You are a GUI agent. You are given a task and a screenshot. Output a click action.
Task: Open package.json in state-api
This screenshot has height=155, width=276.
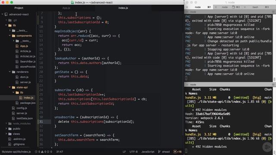pyautogui.click(x=28, y=103)
